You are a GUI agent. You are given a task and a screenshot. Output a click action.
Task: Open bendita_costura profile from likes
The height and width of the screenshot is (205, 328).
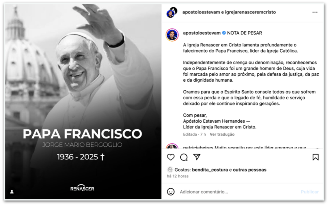(210, 170)
